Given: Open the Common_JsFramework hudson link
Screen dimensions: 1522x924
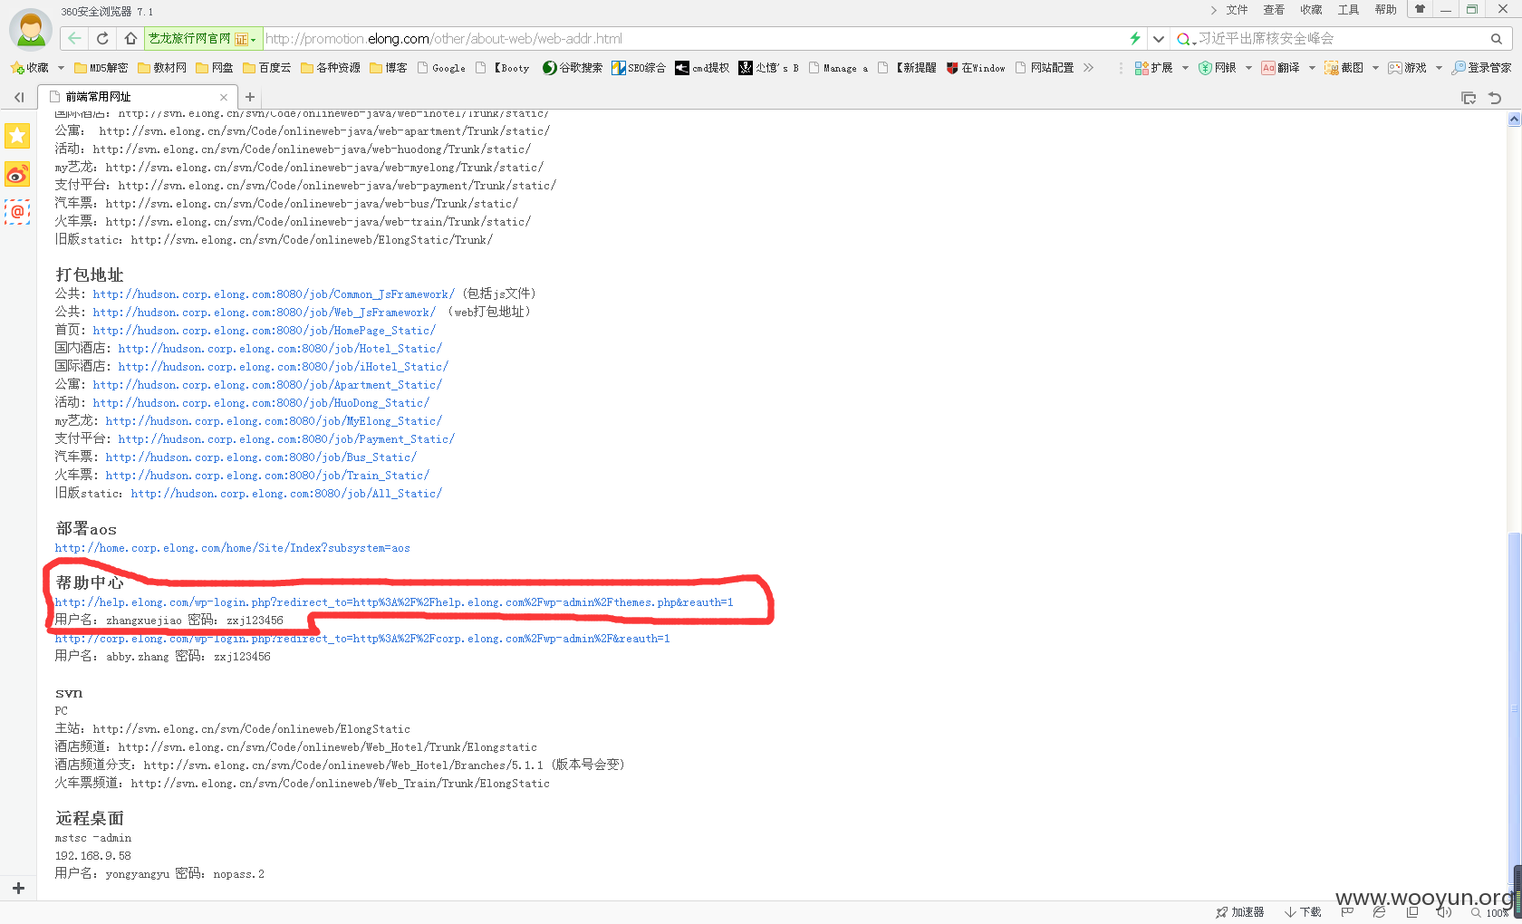Looking at the screenshot, I should click(274, 294).
